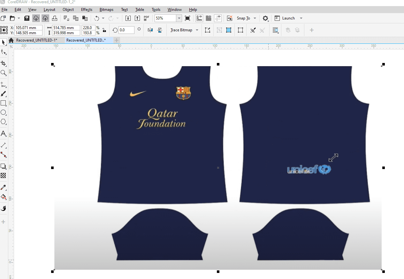
Task: Publish to PDF
Action: click(147, 18)
